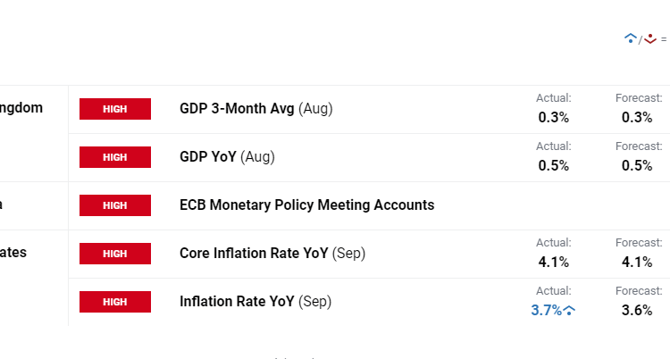Expand the Core Inflation Rate YoY (Sep) row
The image size is (670, 359).
click(x=272, y=254)
